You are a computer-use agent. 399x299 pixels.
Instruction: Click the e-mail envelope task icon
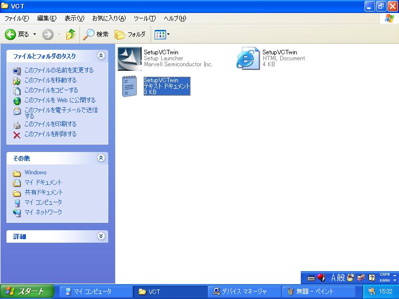17,111
